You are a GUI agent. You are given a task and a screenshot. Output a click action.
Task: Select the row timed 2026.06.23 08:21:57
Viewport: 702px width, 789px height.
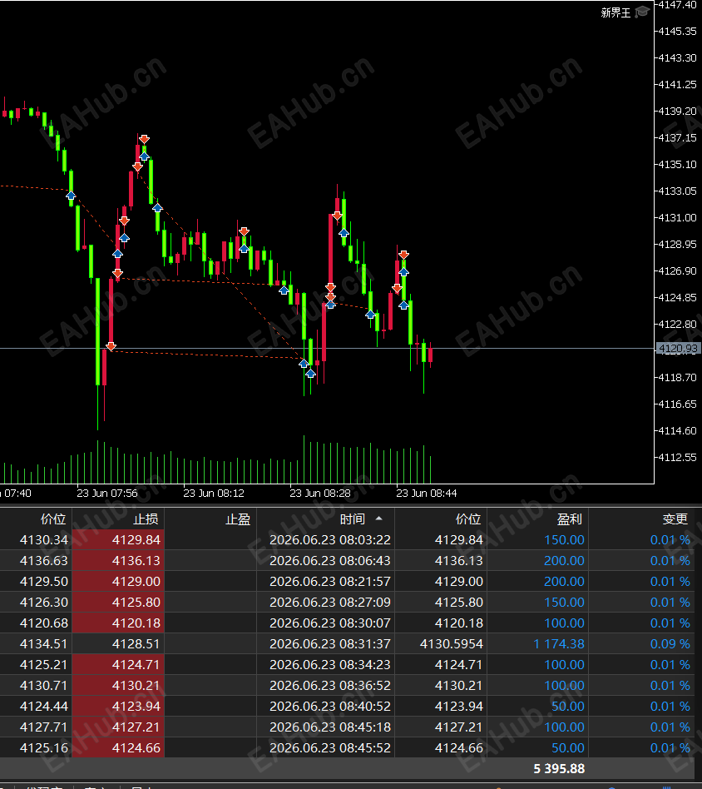click(x=347, y=581)
